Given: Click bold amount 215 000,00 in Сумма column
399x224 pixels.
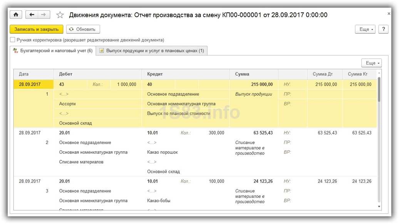Looking at the screenshot, I should pos(262,84).
